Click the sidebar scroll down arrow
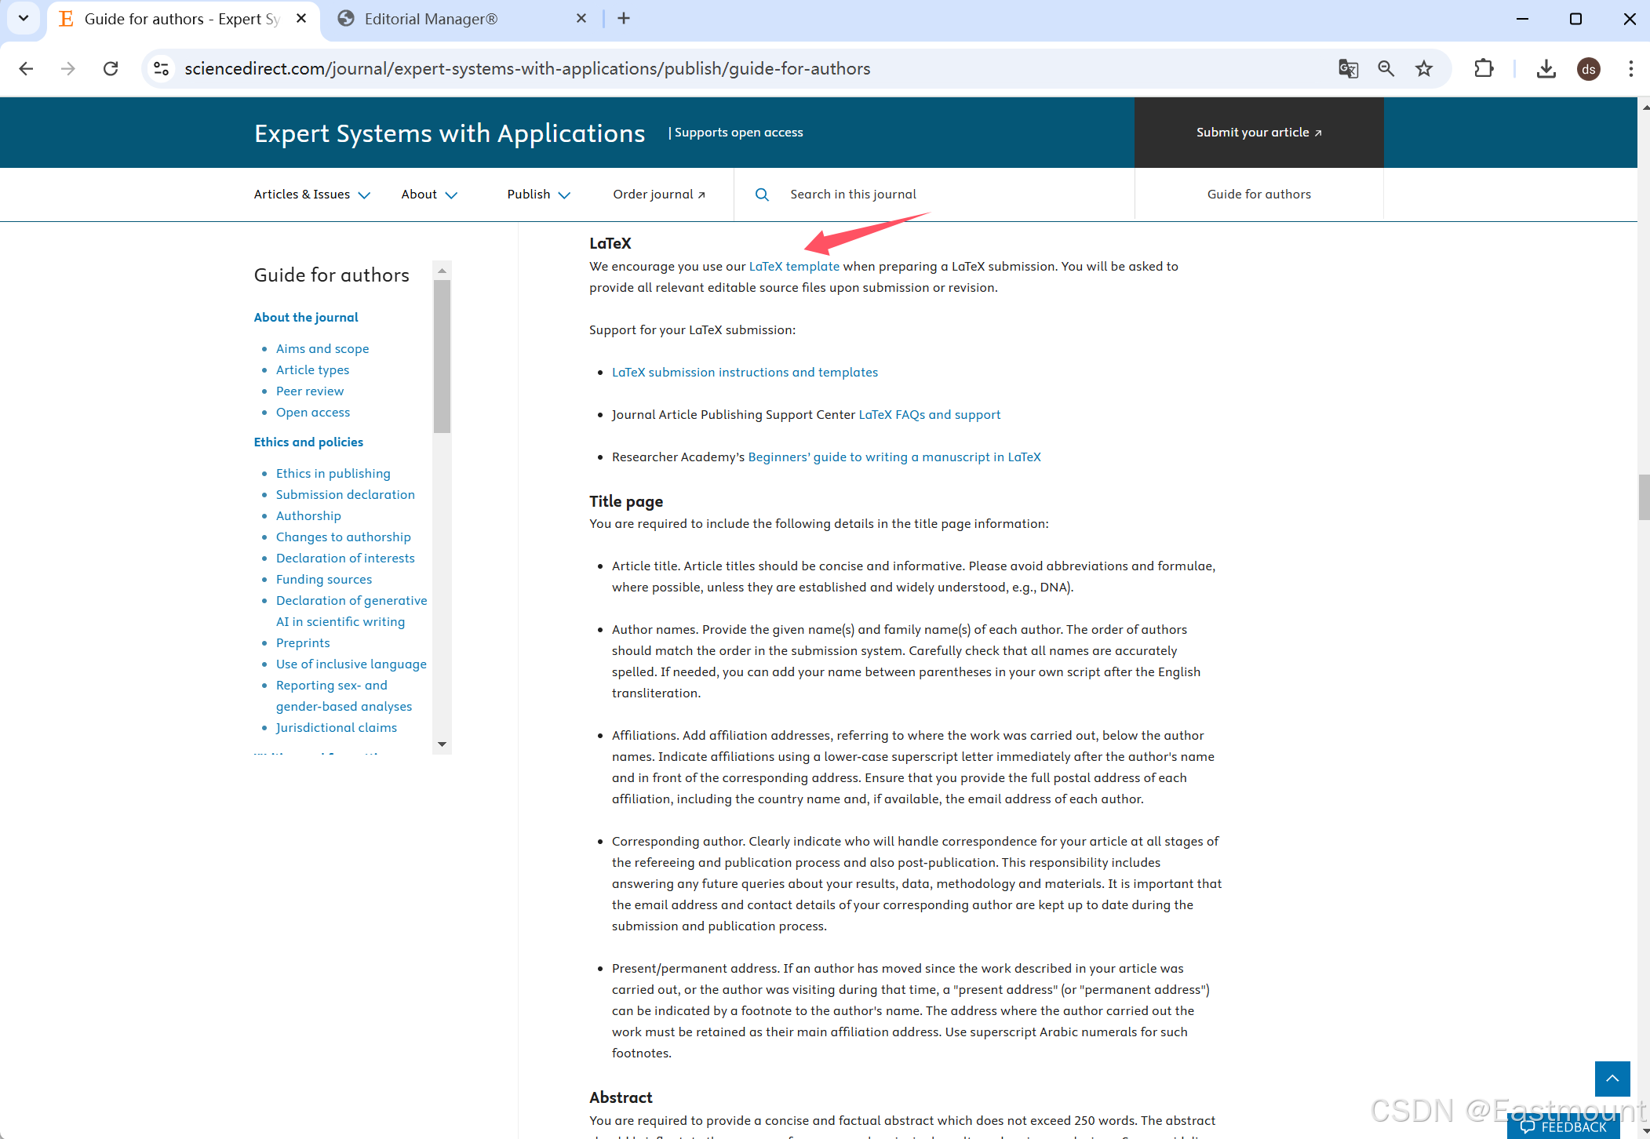Viewport: 1650px width, 1139px height. coord(442,744)
